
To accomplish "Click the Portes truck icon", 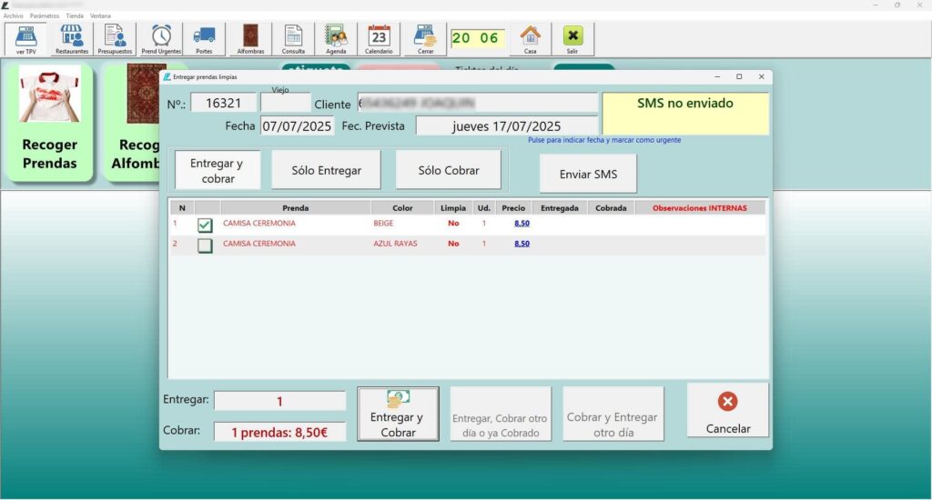I will point(204,39).
